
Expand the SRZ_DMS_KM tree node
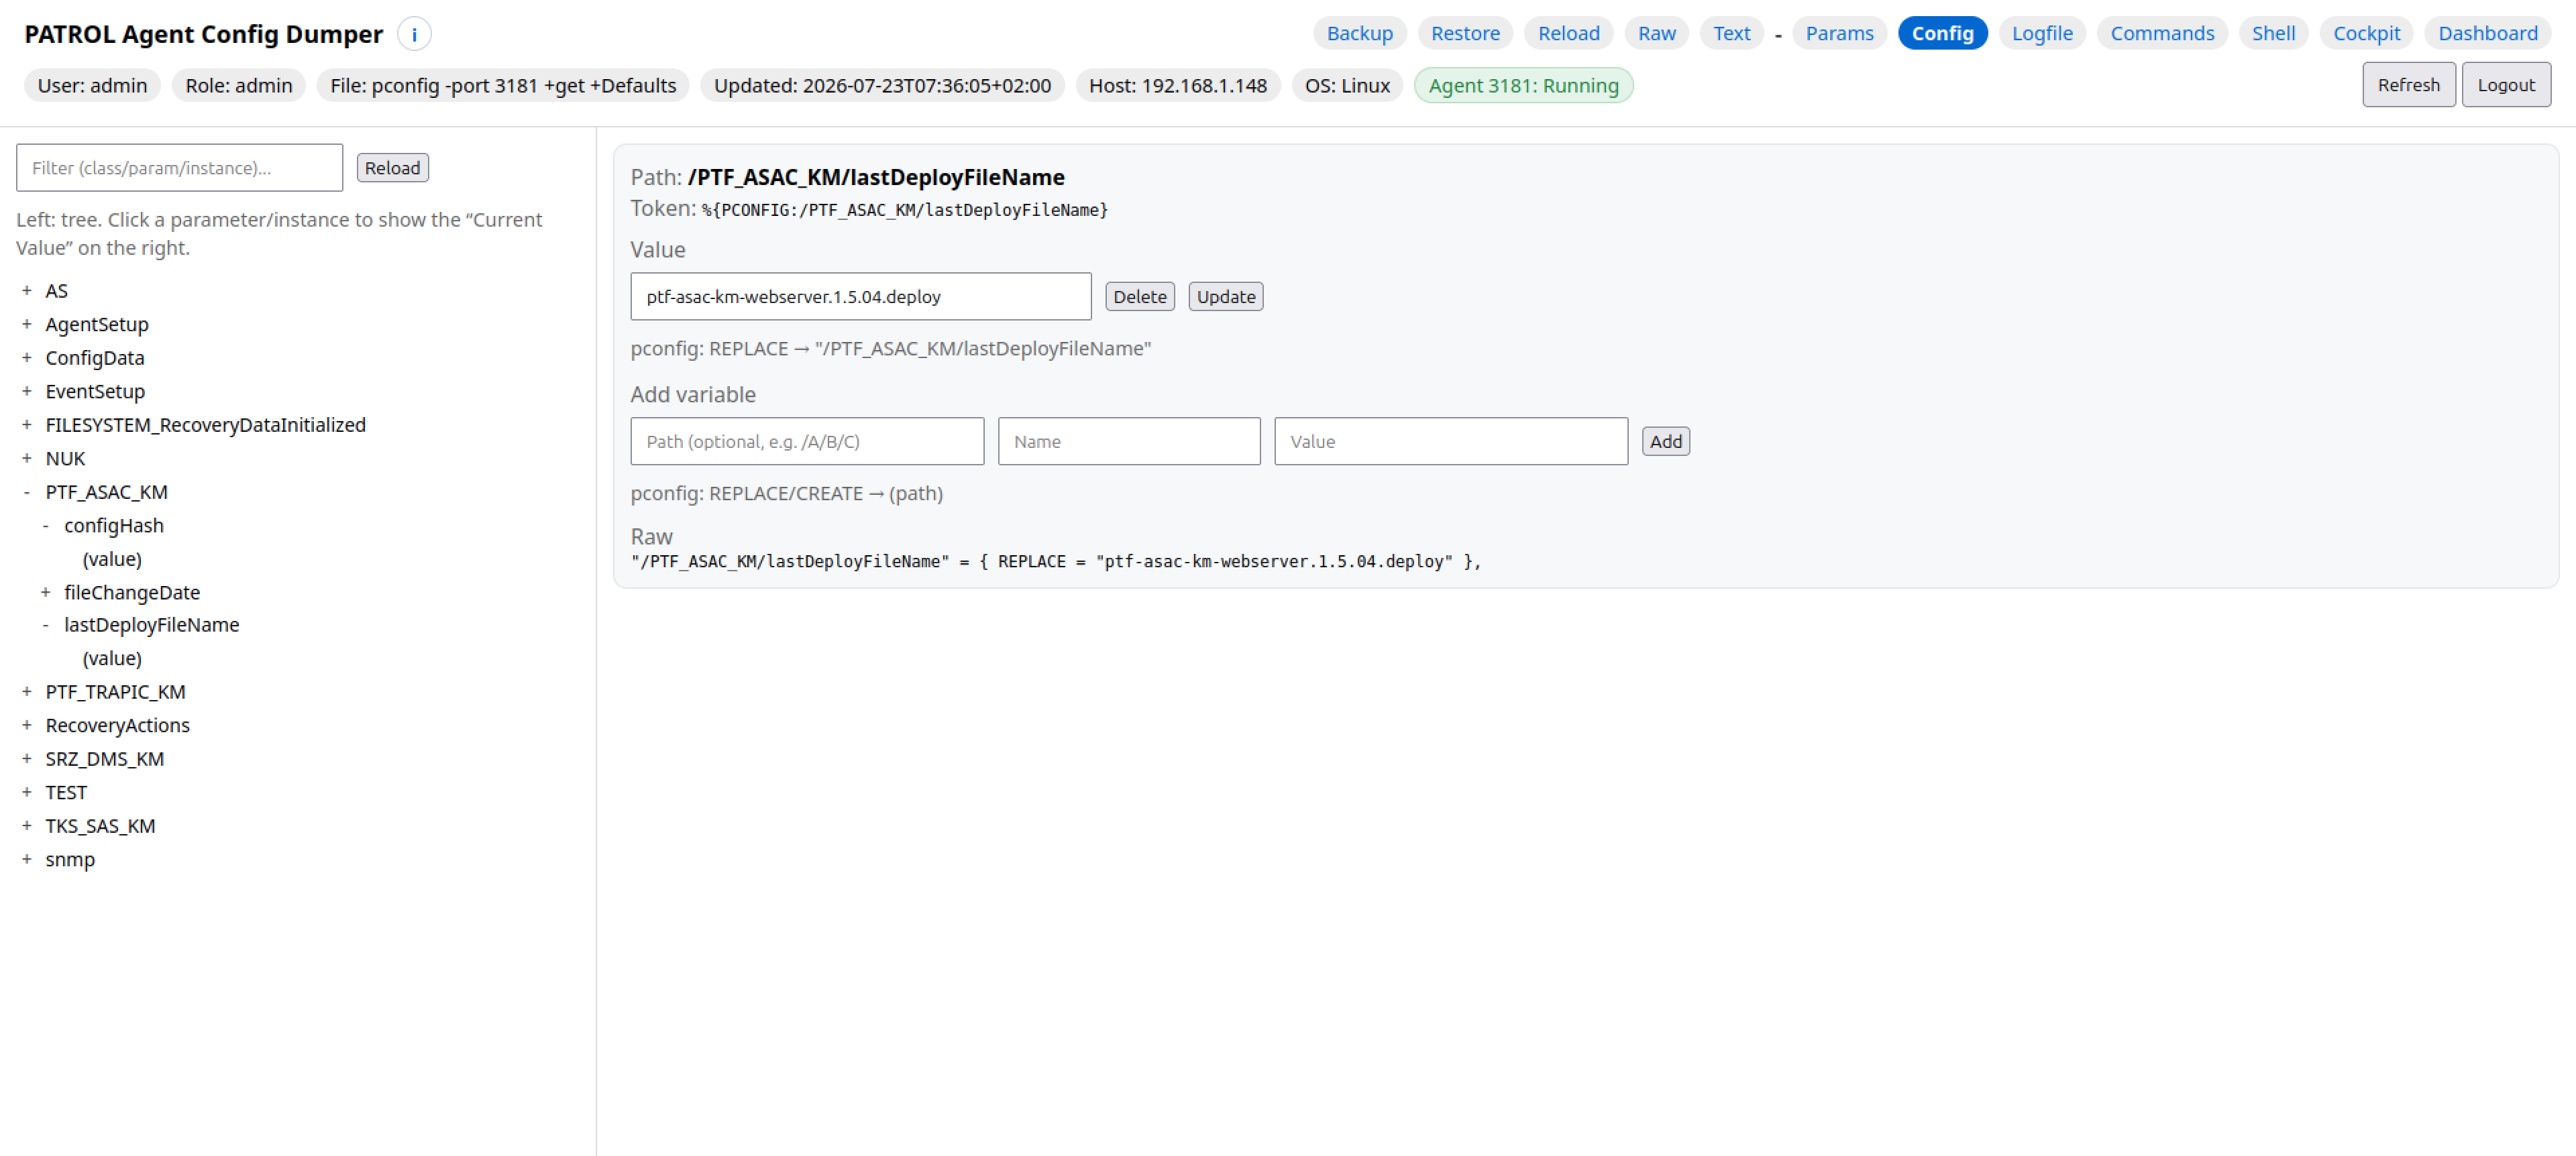click(x=26, y=758)
